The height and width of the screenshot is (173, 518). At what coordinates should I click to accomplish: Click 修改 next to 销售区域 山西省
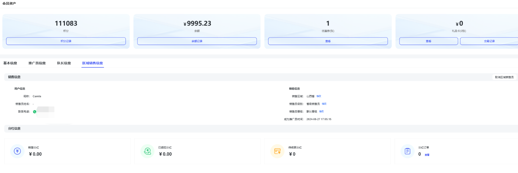pos(319,96)
